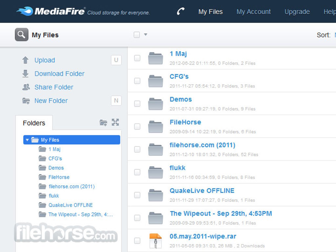Image resolution: width=336 pixels, height=252 pixels.
Task: Select CFG's in the folder tree
Action: coord(55,158)
